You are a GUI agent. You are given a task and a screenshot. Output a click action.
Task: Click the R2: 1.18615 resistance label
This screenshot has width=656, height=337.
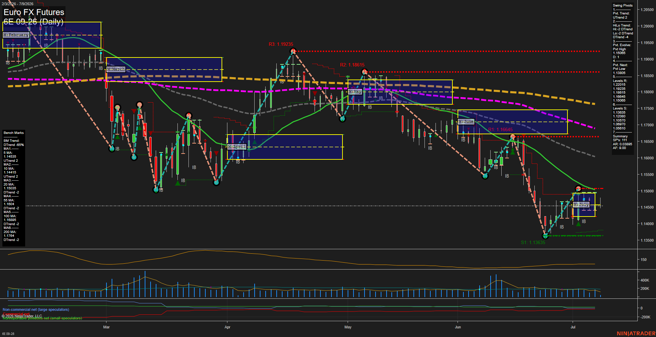coord(352,65)
